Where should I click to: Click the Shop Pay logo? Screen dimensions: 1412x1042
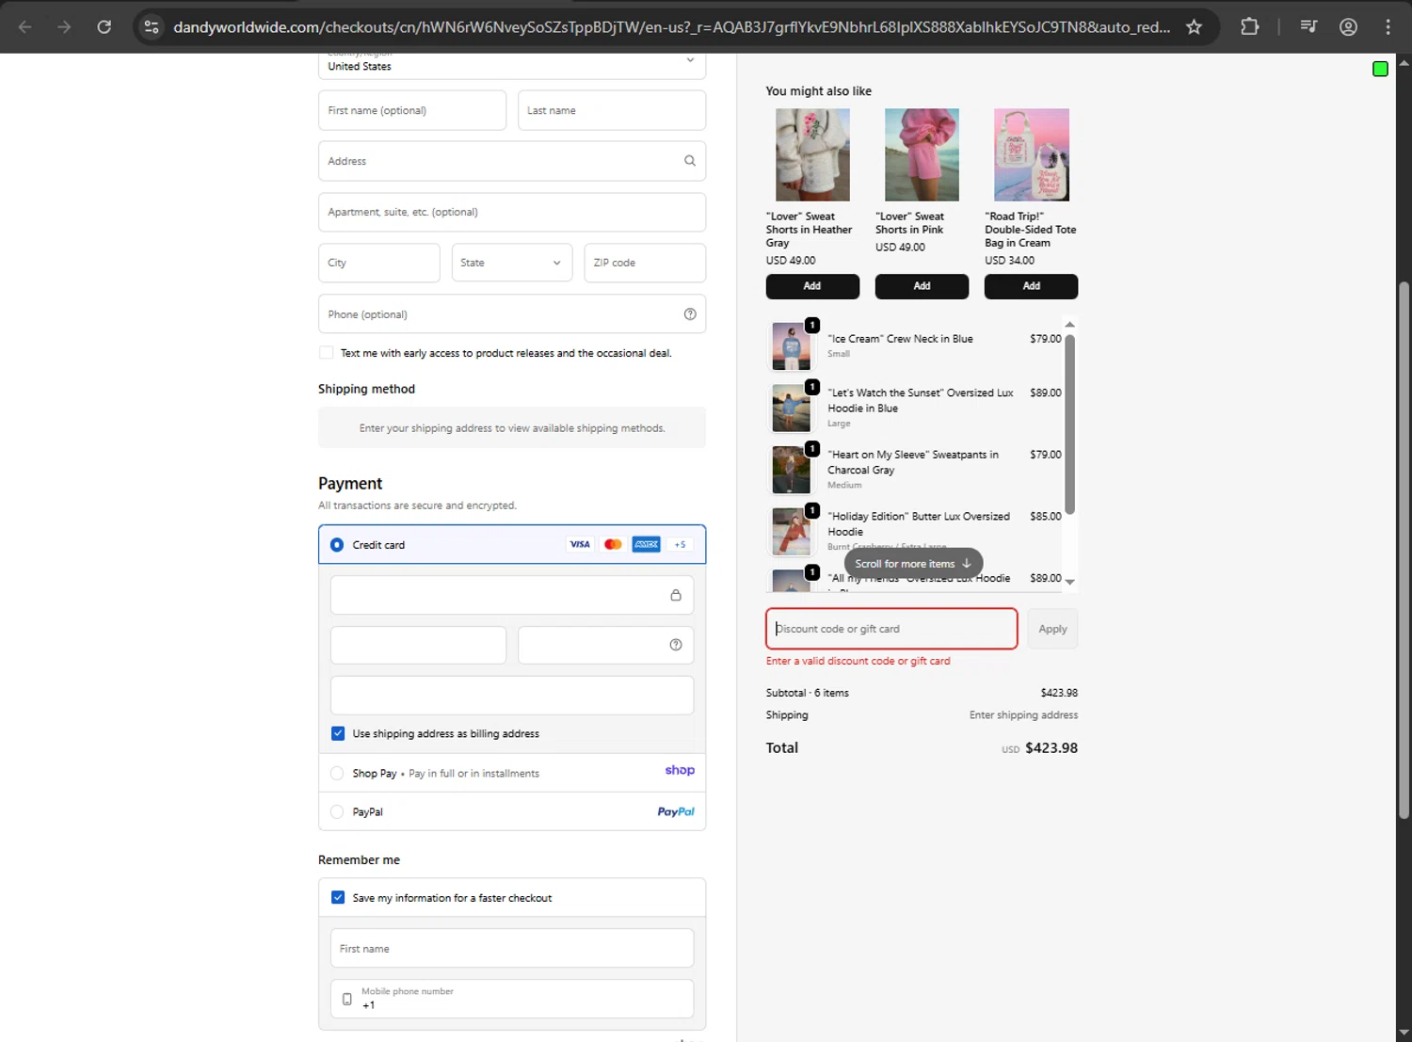pos(680,770)
